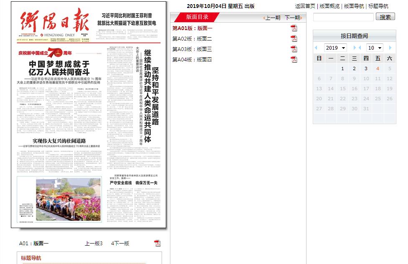
Task: Click the 衡阳日报 masthead logo
Action: [x=55, y=21]
